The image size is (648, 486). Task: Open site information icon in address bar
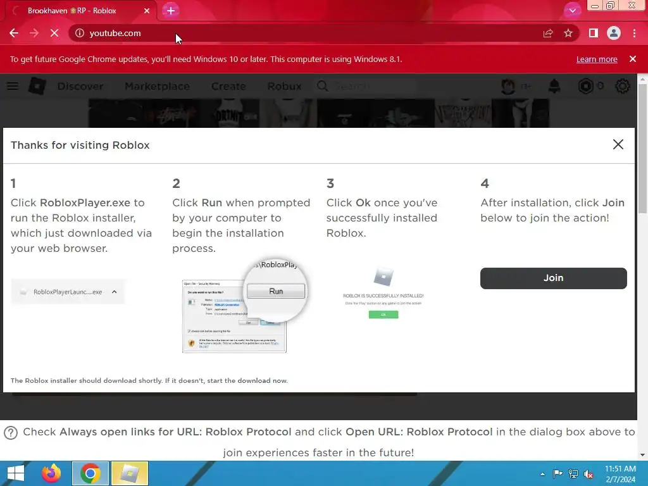tap(80, 33)
